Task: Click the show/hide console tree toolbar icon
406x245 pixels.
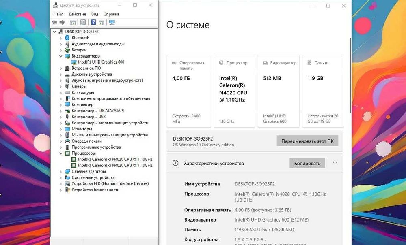Action: point(73,22)
